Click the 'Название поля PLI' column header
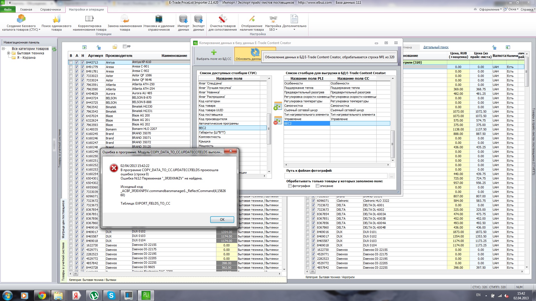This screenshot has width=536, height=301. pos(307,79)
